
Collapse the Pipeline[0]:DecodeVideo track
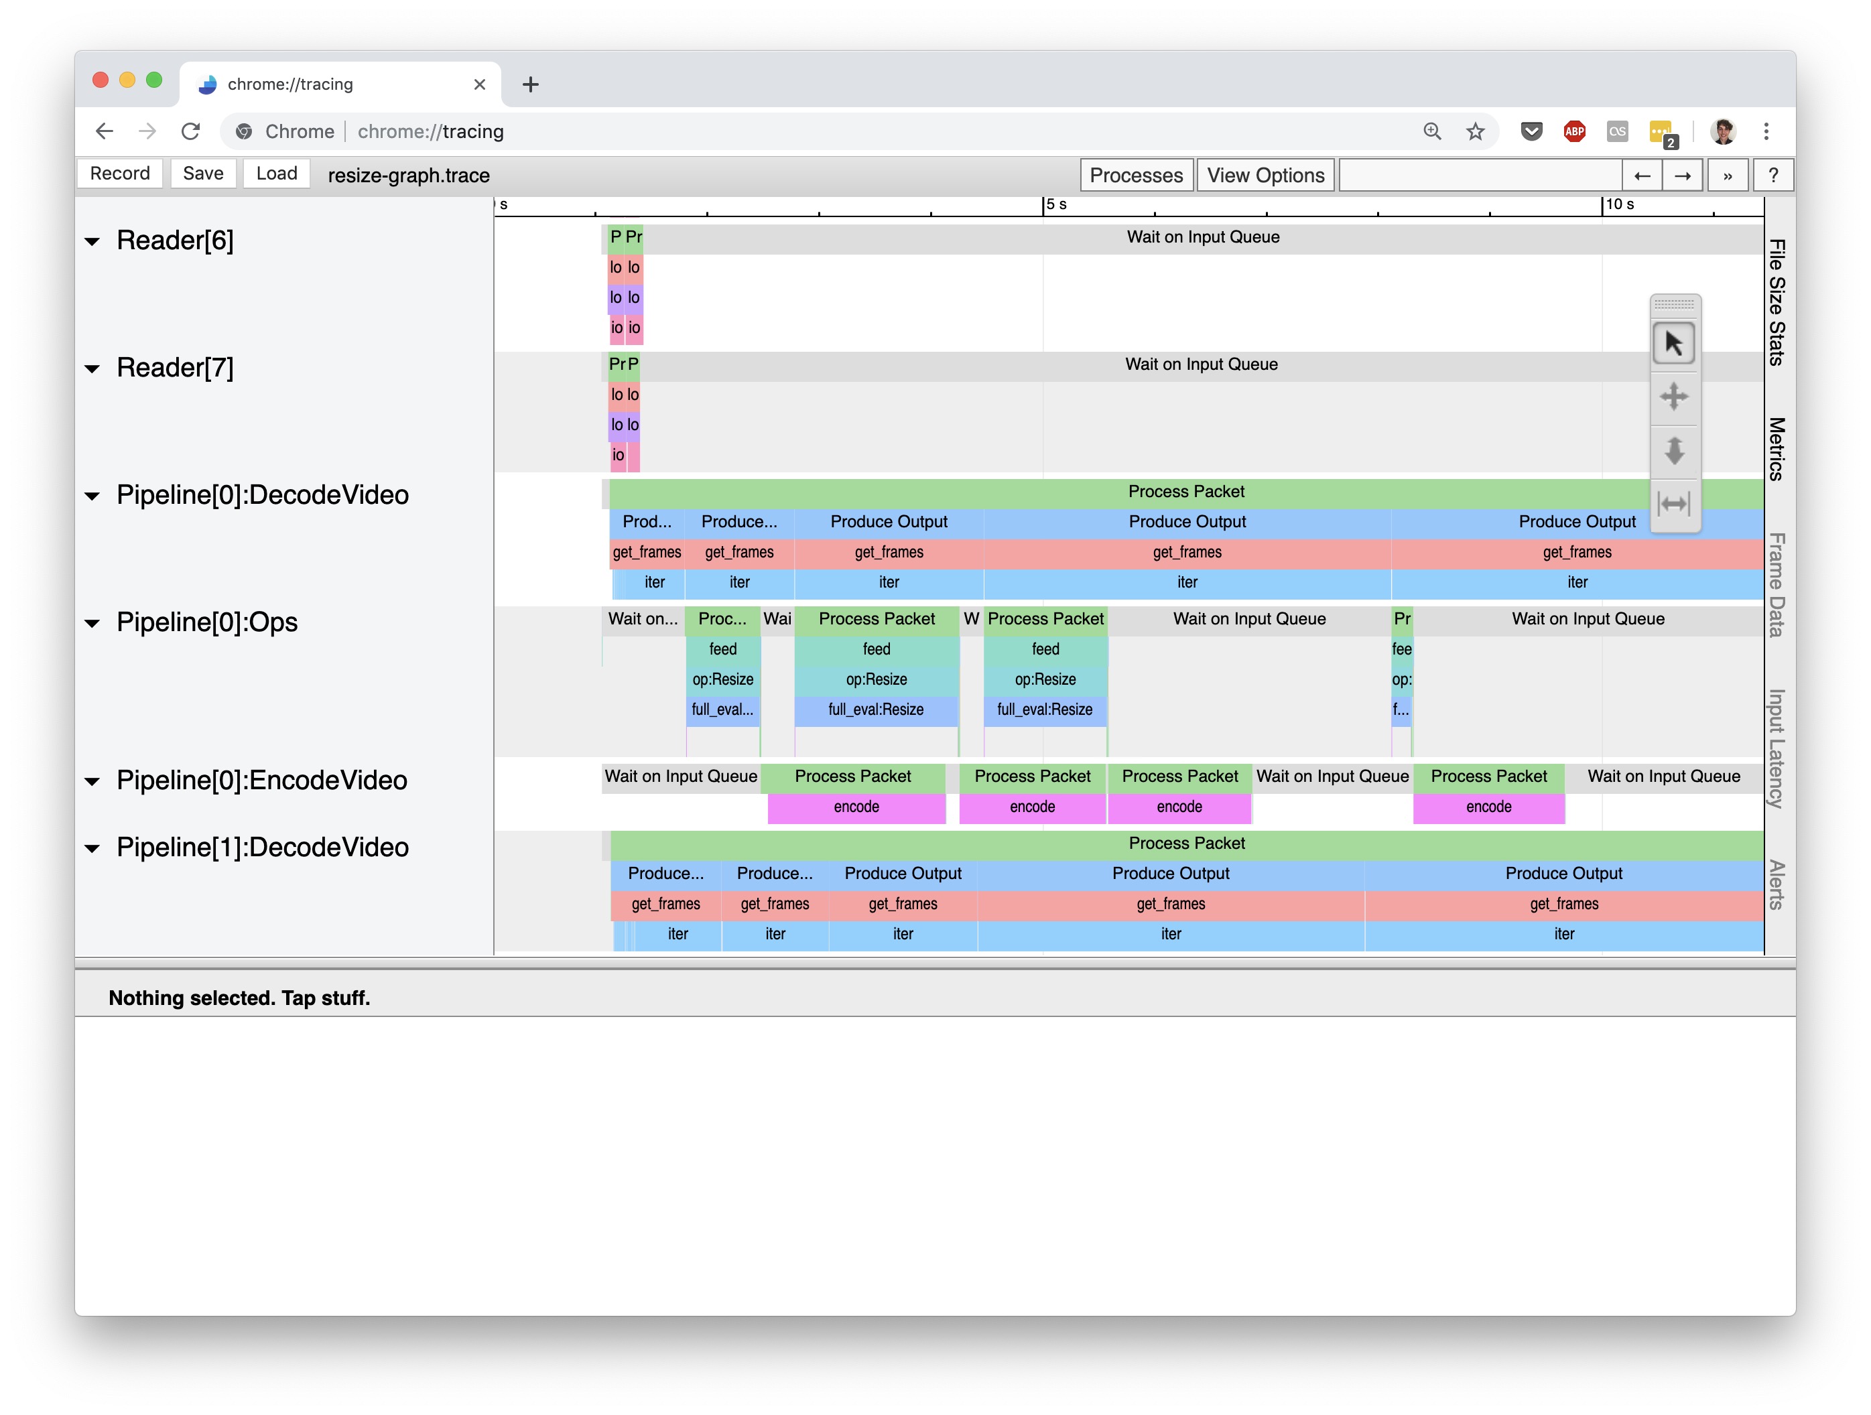coord(92,496)
